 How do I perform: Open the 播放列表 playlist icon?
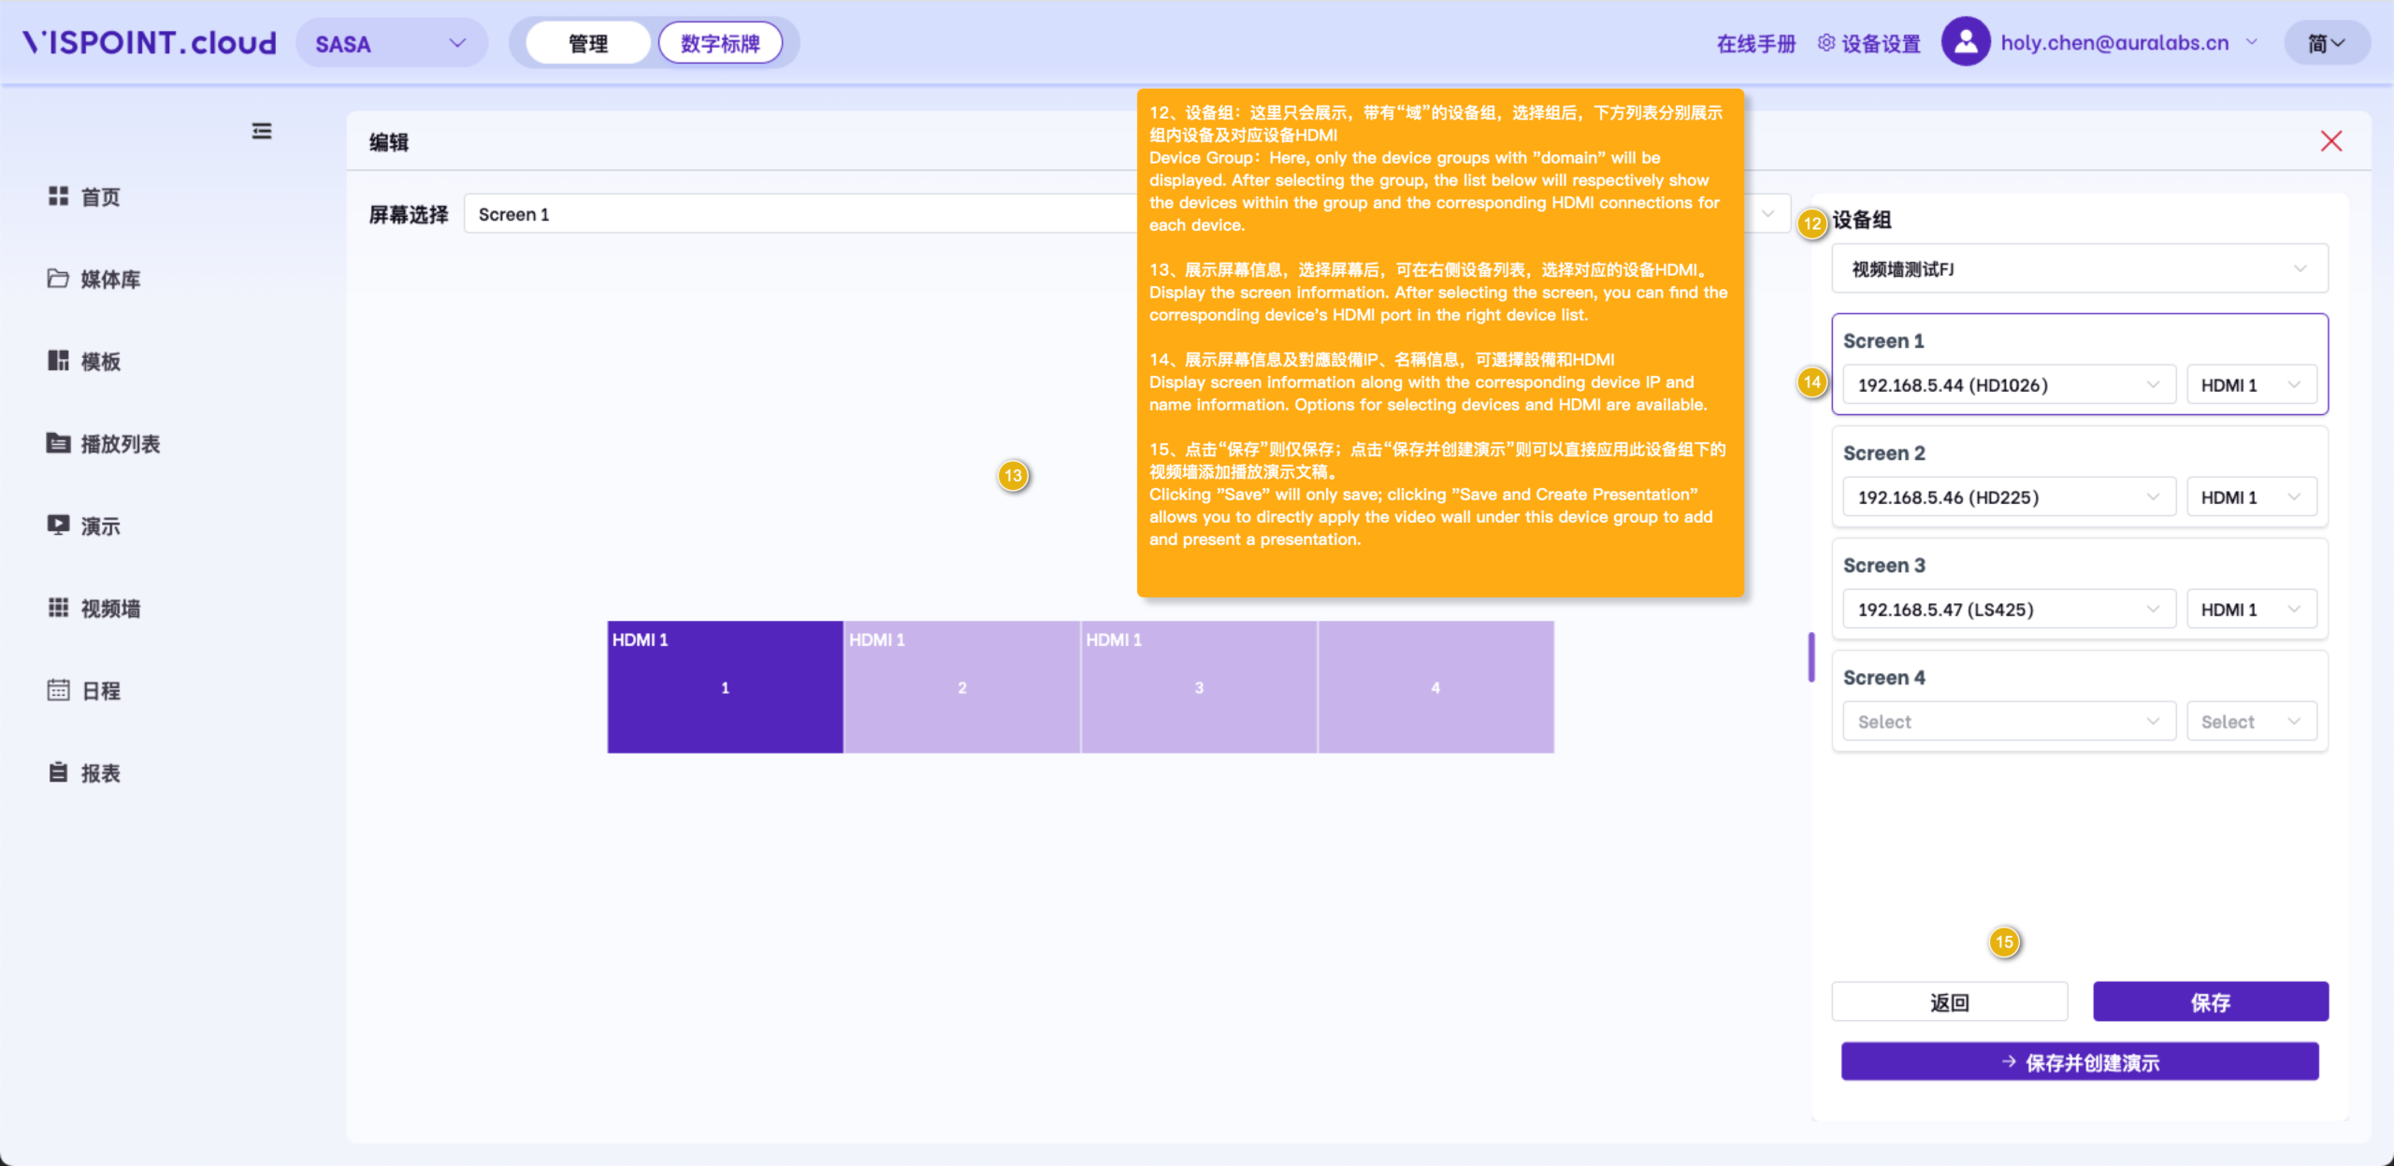pos(58,443)
